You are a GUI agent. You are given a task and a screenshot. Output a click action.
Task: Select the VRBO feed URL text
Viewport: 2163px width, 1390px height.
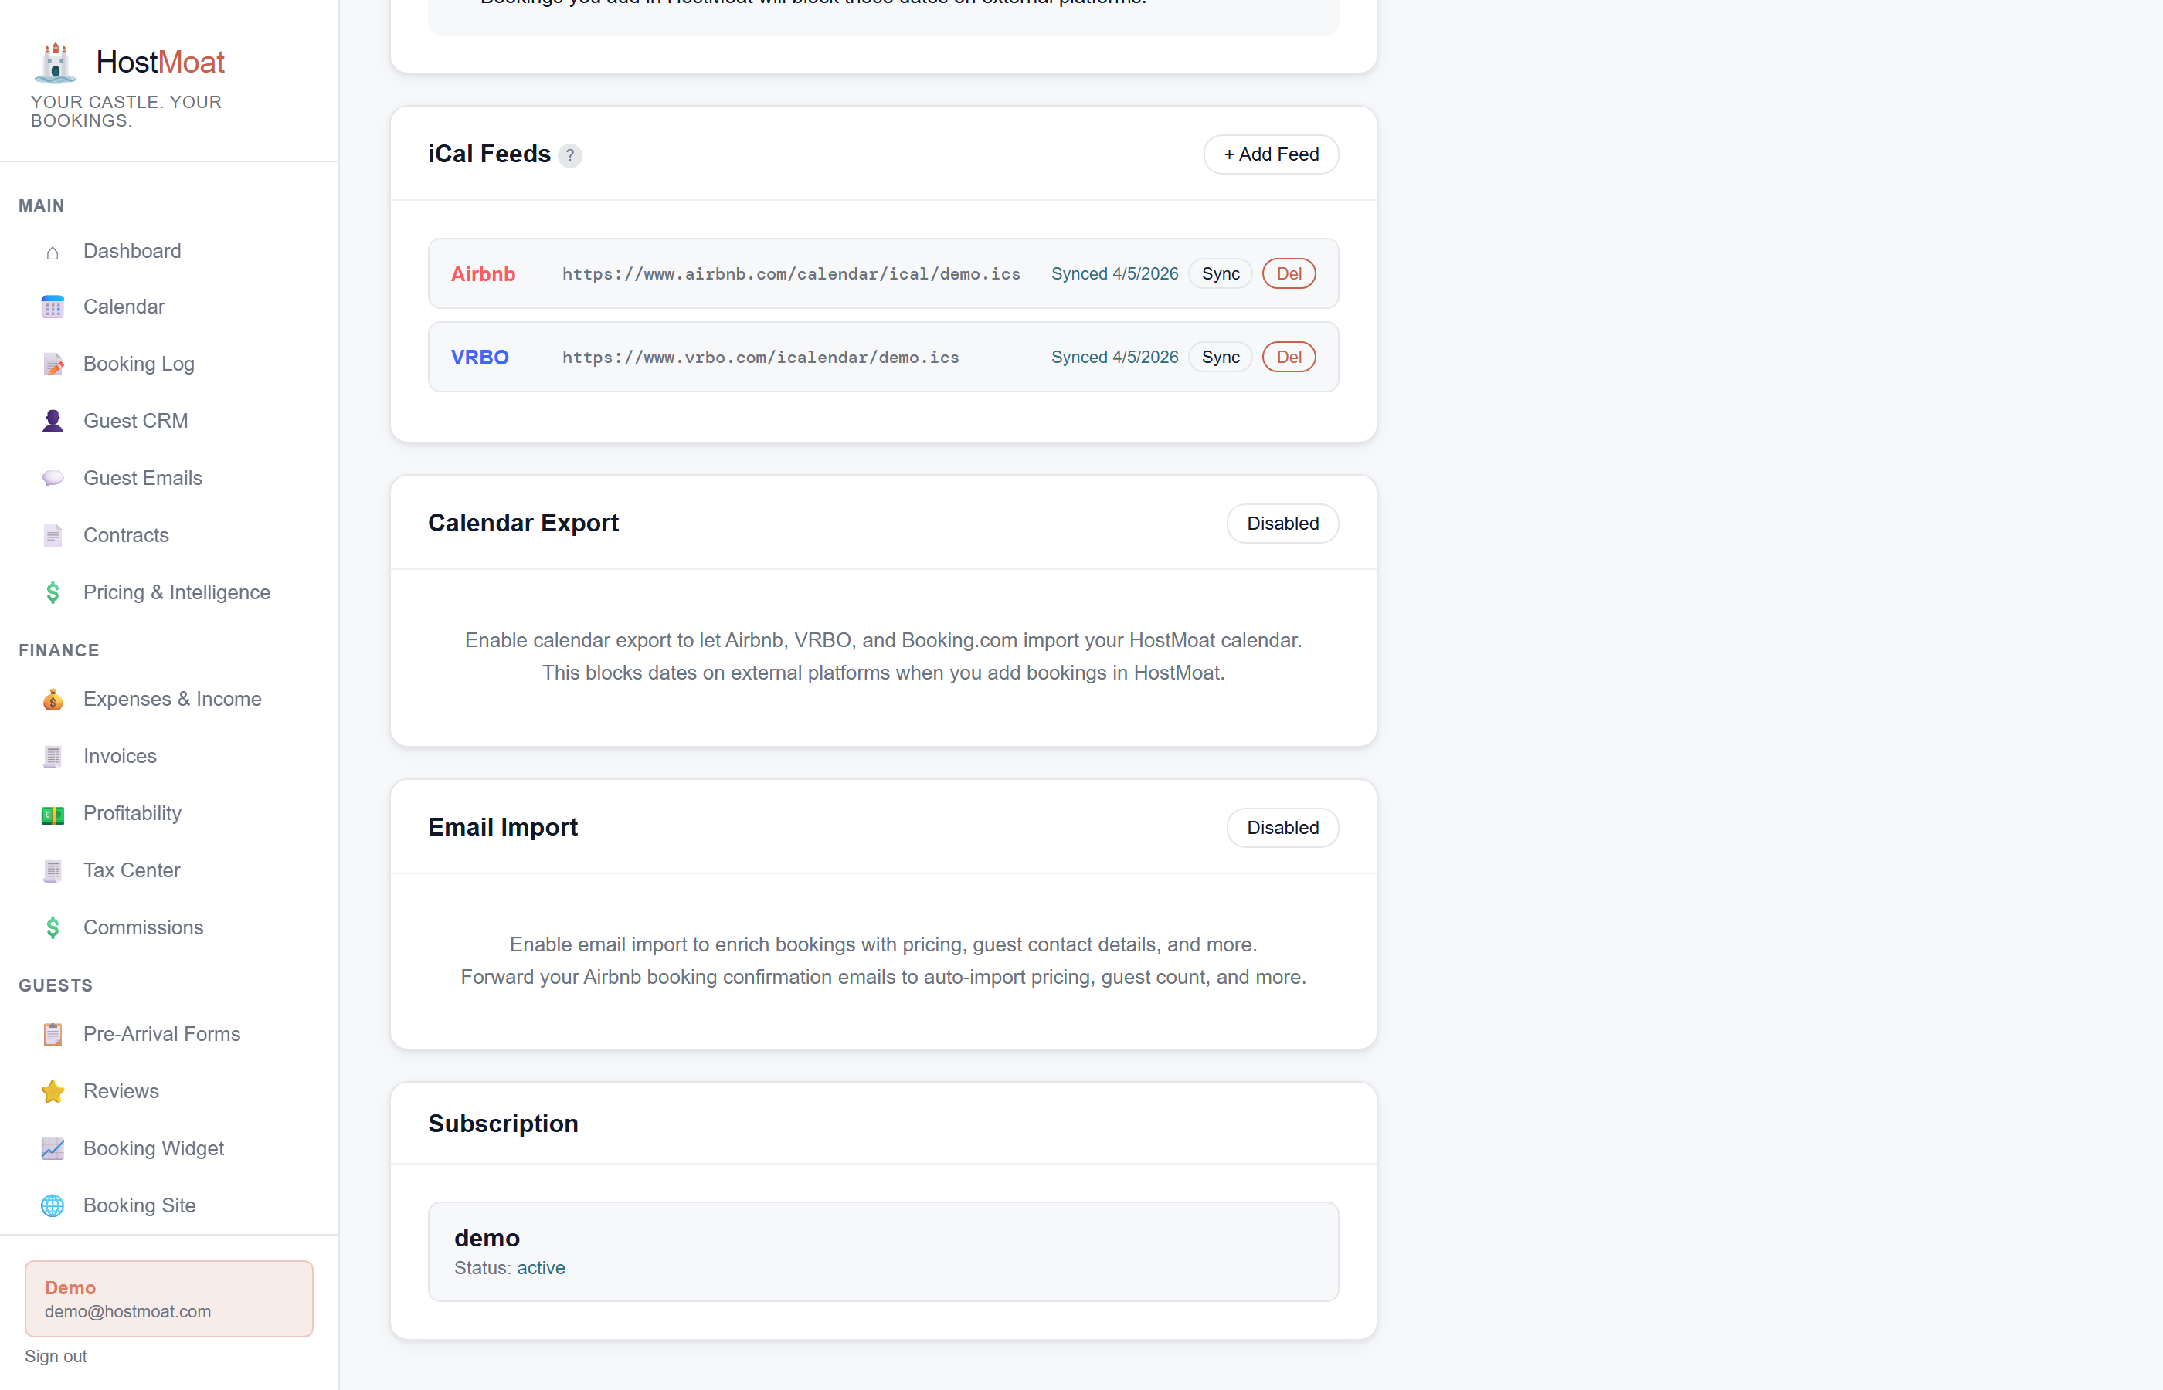point(761,358)
